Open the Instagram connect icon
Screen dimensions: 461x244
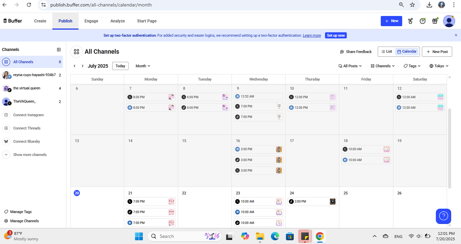pos(6,115)
